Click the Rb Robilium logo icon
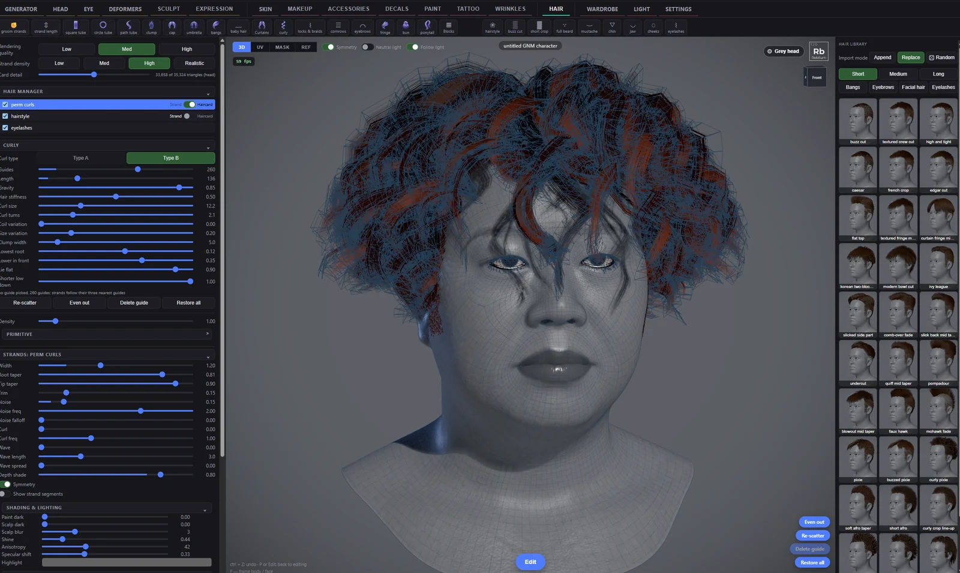Screen dimensions: 960x573 tap(818, 51)
